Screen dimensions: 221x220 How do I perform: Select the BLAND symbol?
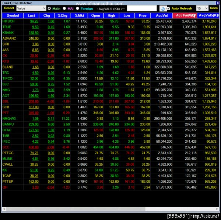click(x=8, y=67)
